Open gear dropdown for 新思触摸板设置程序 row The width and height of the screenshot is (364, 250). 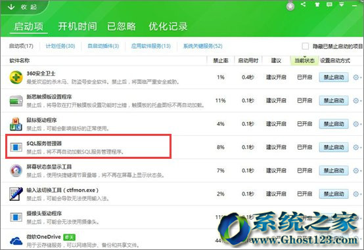tap(357, 100)
